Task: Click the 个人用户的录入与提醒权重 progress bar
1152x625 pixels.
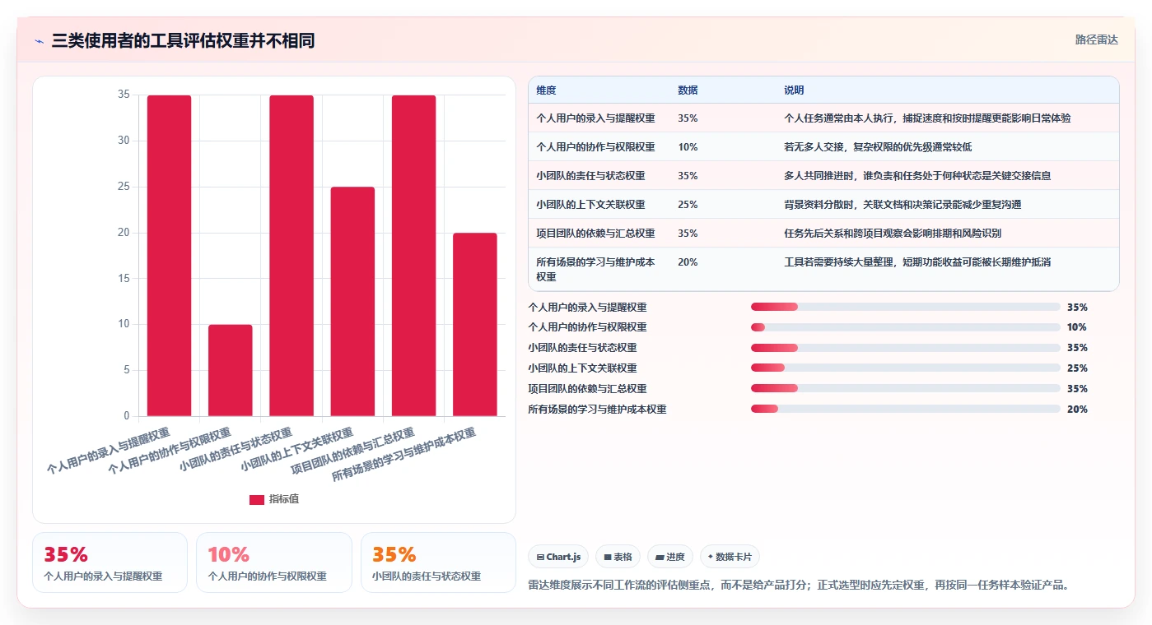Action: click(x=905, y=307)
